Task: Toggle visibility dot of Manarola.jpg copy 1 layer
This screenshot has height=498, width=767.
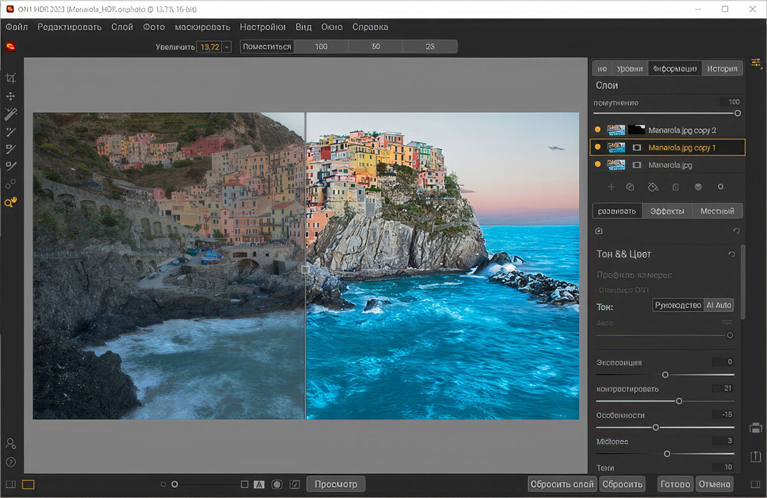Action: [597, 147]
